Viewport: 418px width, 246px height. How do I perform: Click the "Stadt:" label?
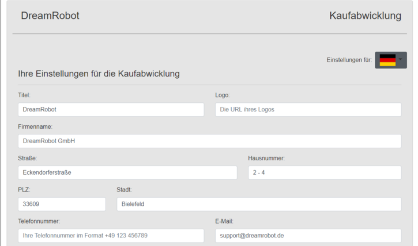click(124, 190)
